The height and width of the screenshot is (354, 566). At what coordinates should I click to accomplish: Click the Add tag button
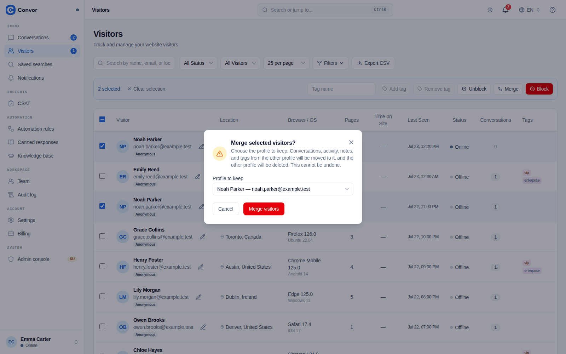[394, 89]
